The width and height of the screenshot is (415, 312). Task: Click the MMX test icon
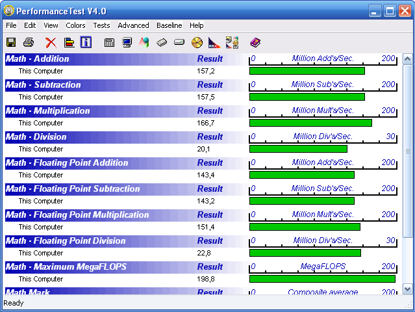(214, 42)
